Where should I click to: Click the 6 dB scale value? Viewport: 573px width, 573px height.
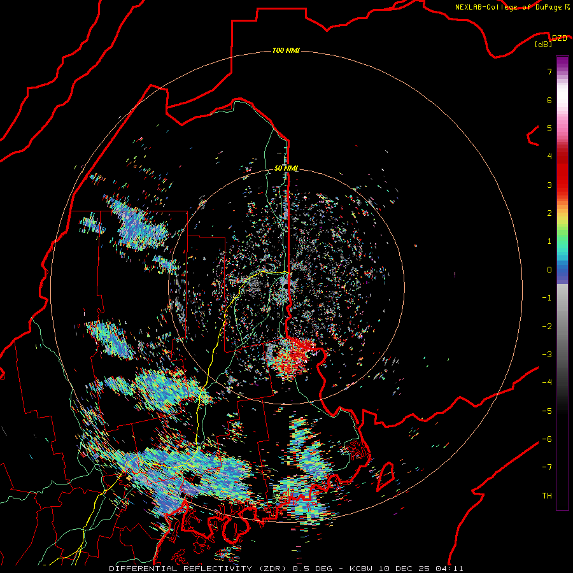[549, 100]
